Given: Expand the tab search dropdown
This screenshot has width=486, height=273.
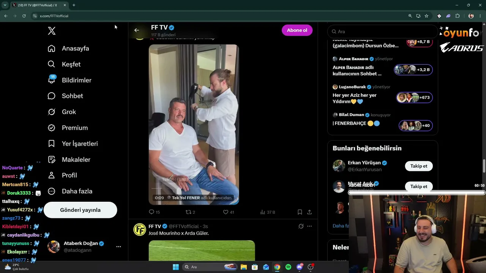Looking at the screenshot, I should click(x=5, y=5).
